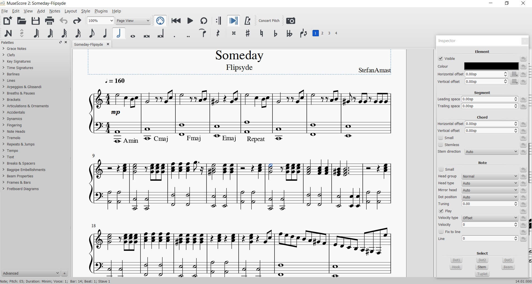
Task: Open the Notes menu
Action: pos(55,11)
